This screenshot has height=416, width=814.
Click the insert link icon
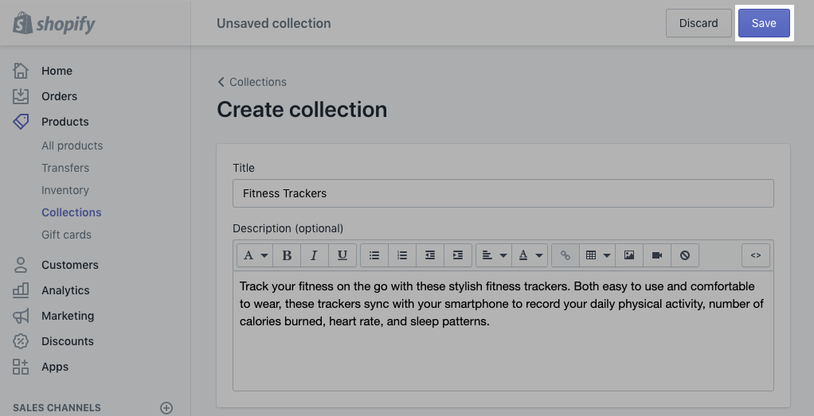tap(565, 255)
